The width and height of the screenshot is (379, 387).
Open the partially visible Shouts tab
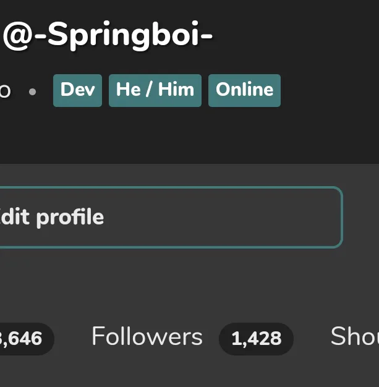(x=354, y=337)
